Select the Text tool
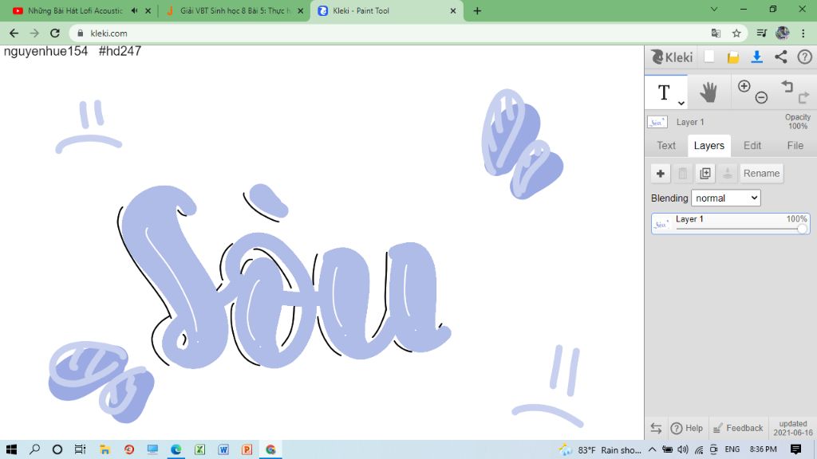817x459 pixels. (664, 92)
